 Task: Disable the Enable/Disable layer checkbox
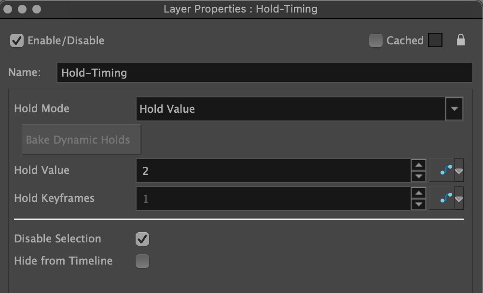(16, 40)
